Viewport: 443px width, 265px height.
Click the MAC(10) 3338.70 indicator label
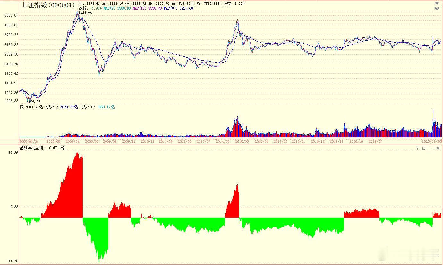click(147, 9)
